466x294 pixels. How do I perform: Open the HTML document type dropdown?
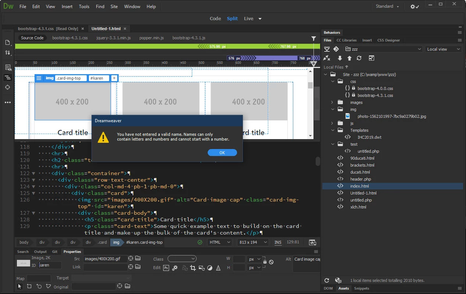[220, 242]
